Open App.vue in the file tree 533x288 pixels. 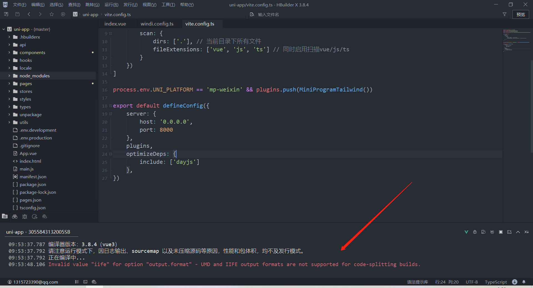[28, 153]
